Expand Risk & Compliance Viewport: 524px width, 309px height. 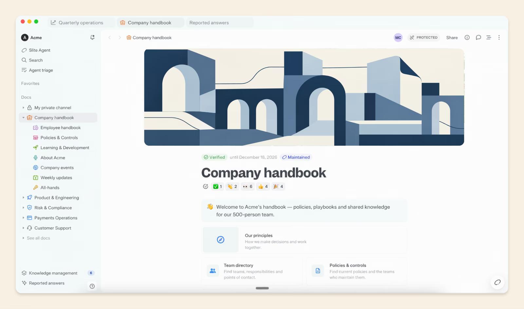[x=23, y=208]
